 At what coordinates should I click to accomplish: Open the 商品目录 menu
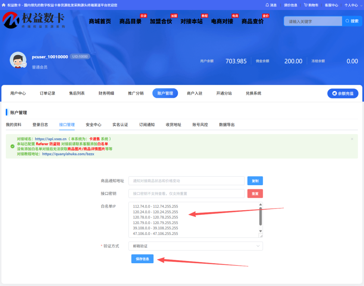coord(130,21)
